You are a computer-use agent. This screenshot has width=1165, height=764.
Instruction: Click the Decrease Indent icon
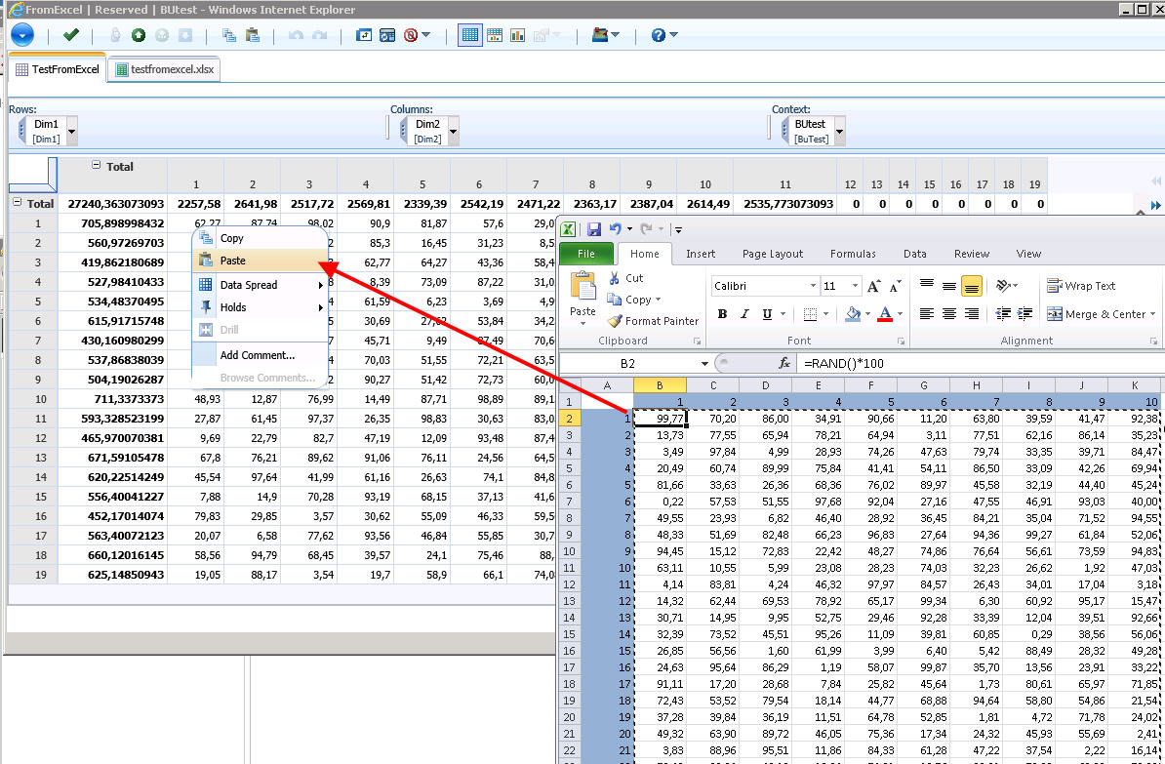click(1003, 314)
